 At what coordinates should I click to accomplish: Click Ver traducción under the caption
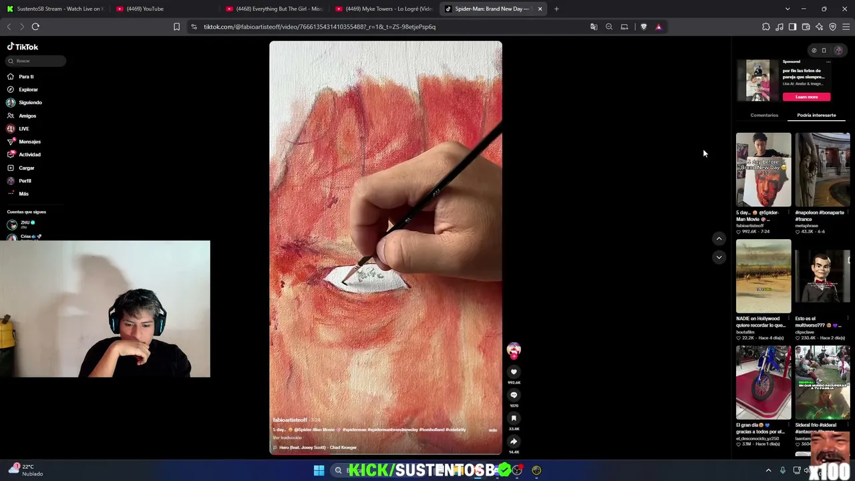(287, 438)
